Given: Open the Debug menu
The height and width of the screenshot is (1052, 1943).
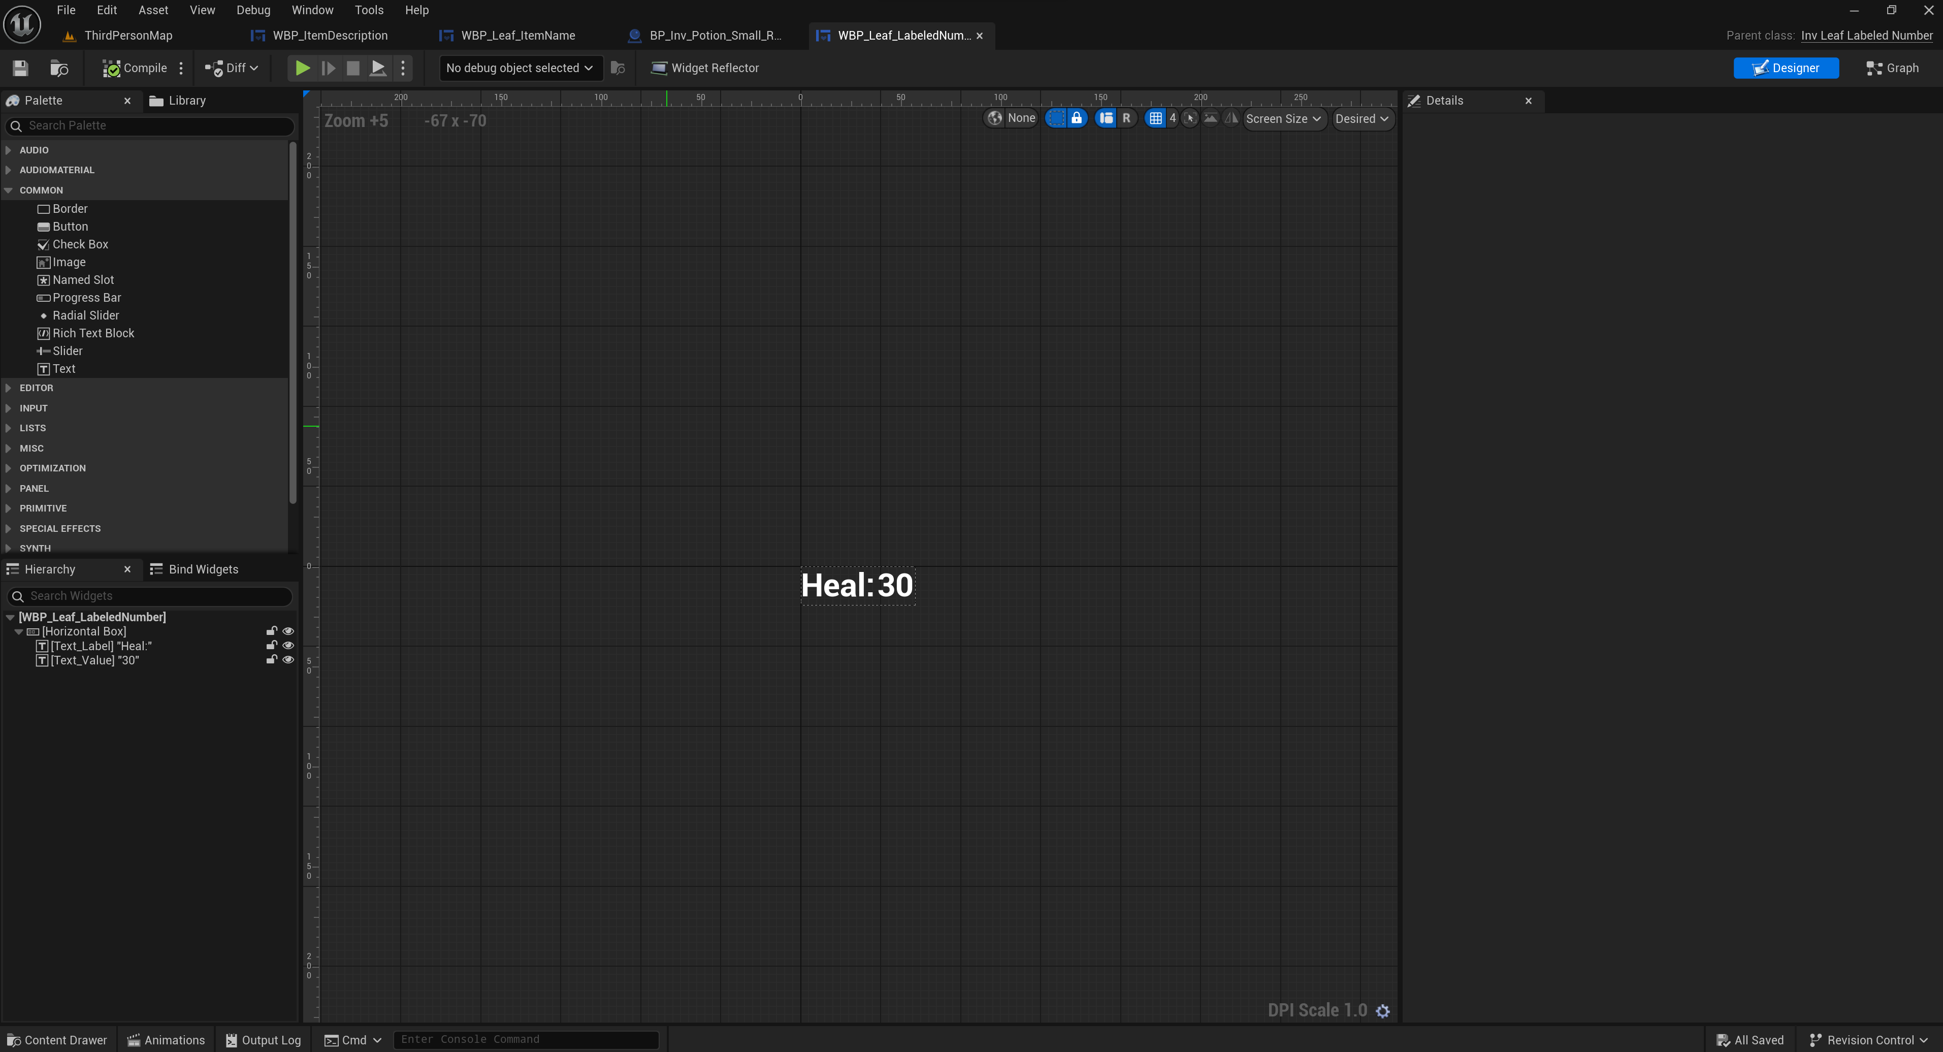Looking at the screenshot, I should (253, 10).
